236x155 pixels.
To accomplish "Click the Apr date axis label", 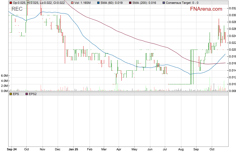I will point(119,150).
